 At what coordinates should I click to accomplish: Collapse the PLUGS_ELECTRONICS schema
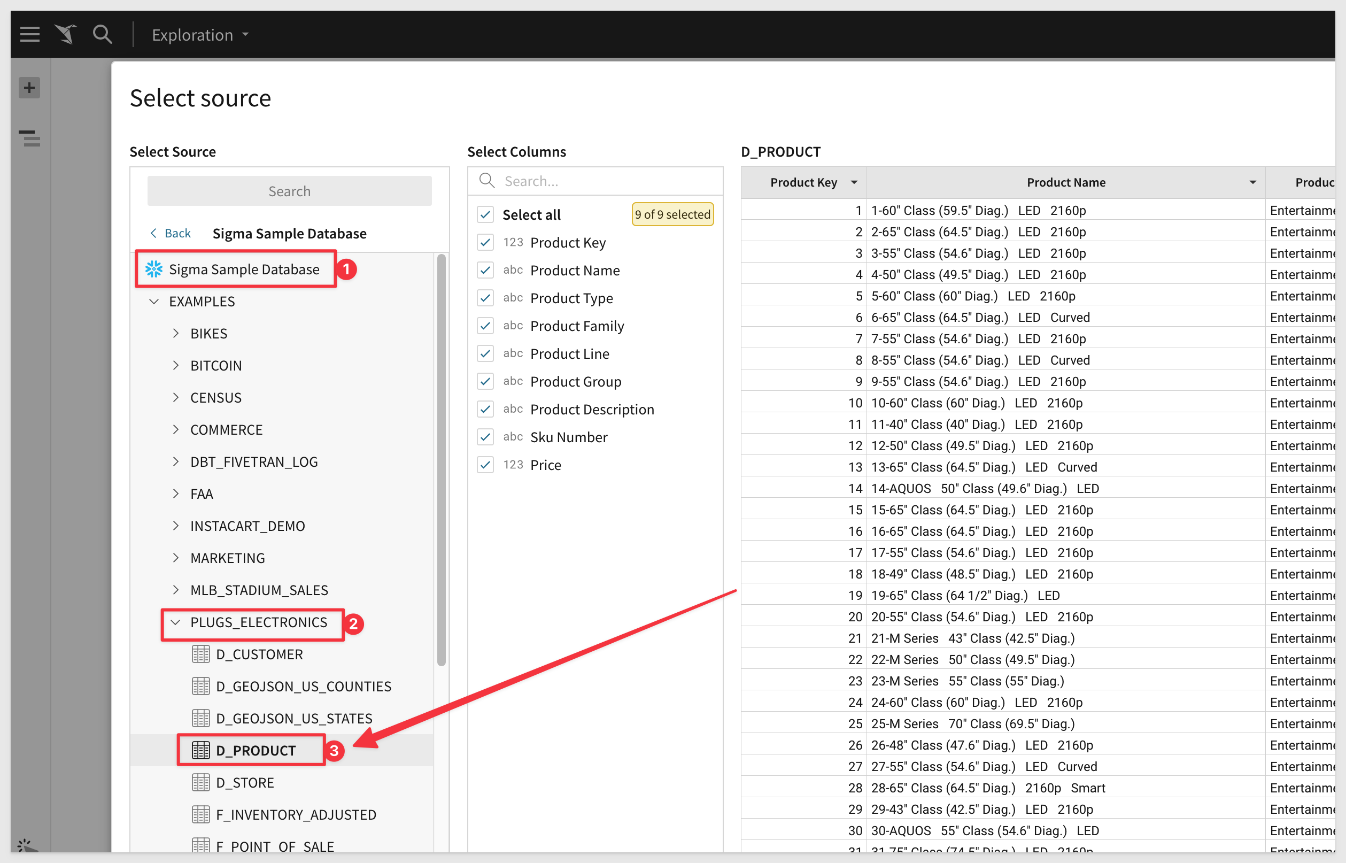pos(175,622)
